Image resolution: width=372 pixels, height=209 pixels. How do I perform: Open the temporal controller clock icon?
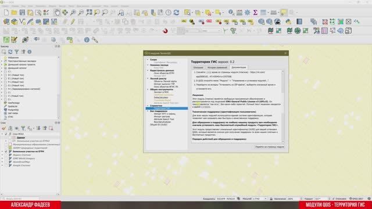[x=168, y=13]
